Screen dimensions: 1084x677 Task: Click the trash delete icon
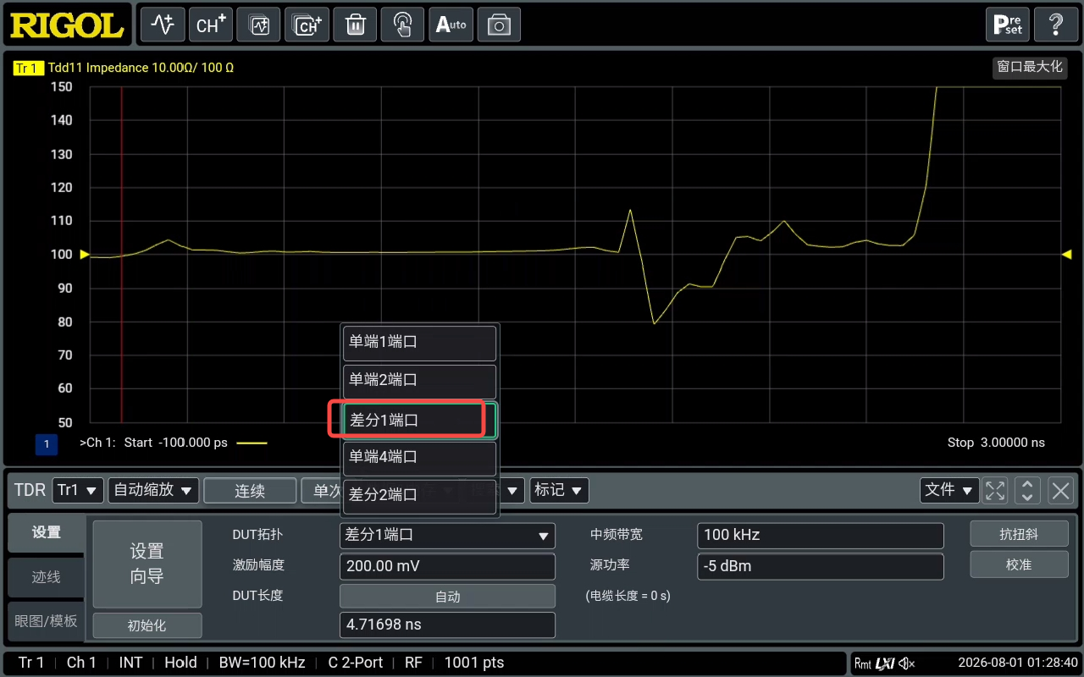355,25
